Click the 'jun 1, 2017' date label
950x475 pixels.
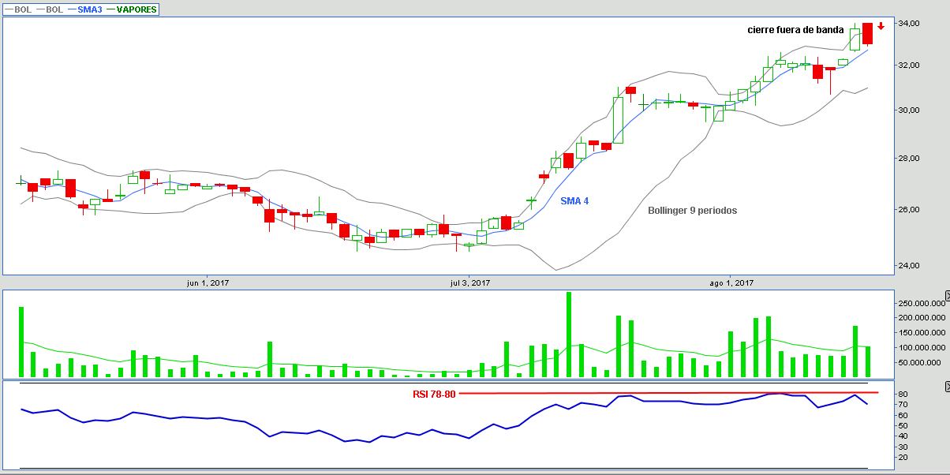point(208,282)
